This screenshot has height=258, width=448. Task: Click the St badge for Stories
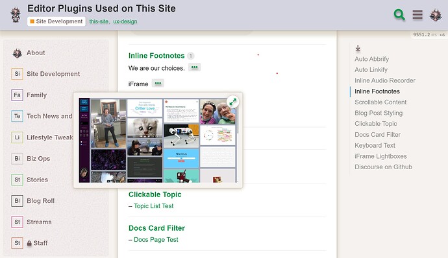click(x=17, y=180)
